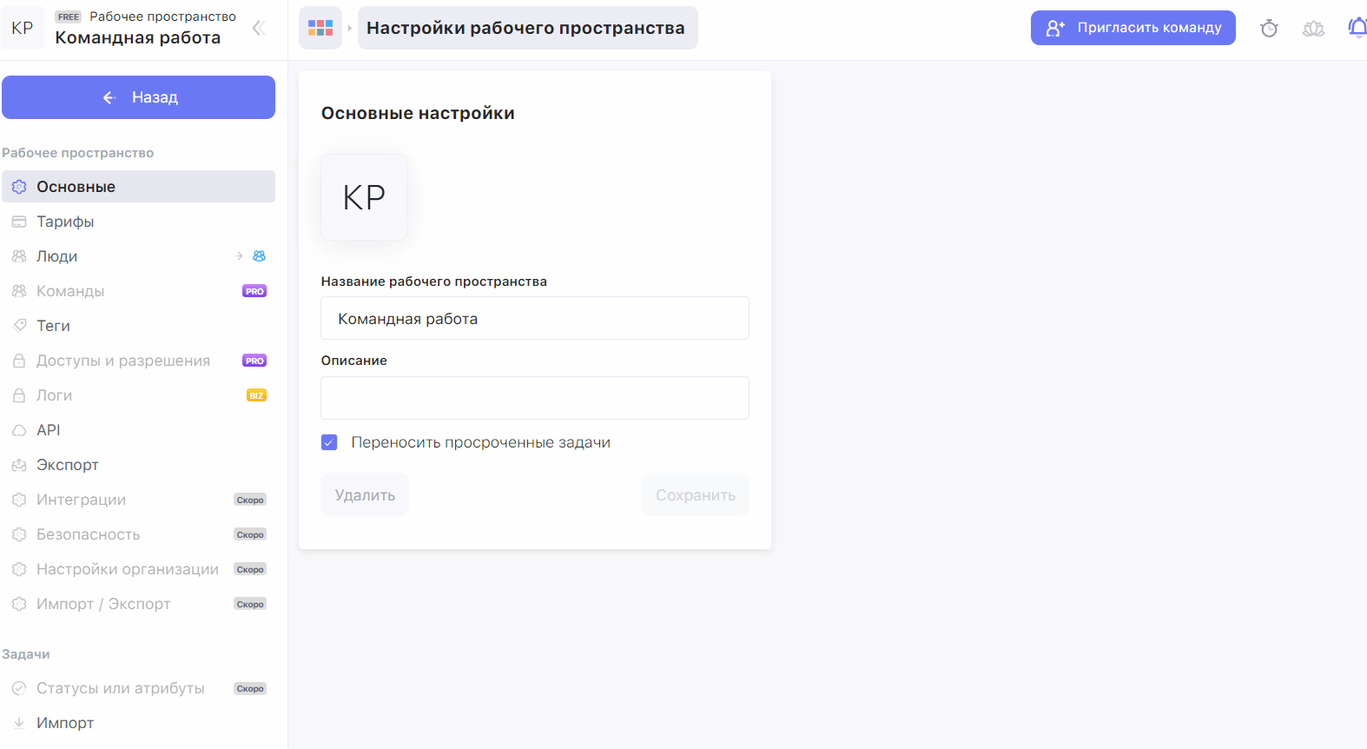The height and width of the screenshot is (749, 1367).
Task: Click the KP workspace avatar in settings
Action: click(364, 197)
